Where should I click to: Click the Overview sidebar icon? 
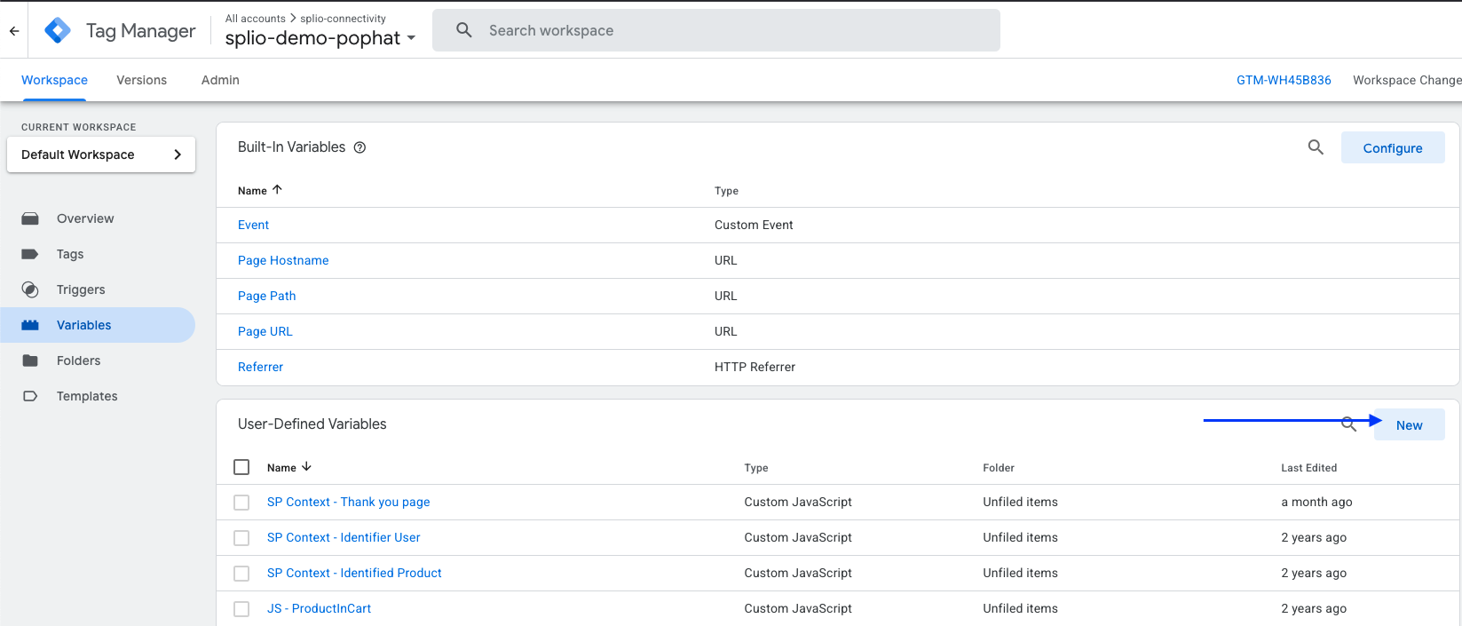pyautogui.click(x=30, y=218)
